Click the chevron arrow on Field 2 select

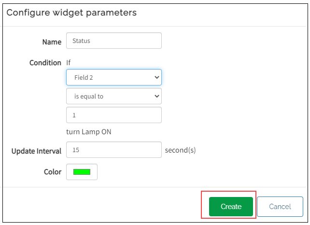tap(156, 77)
